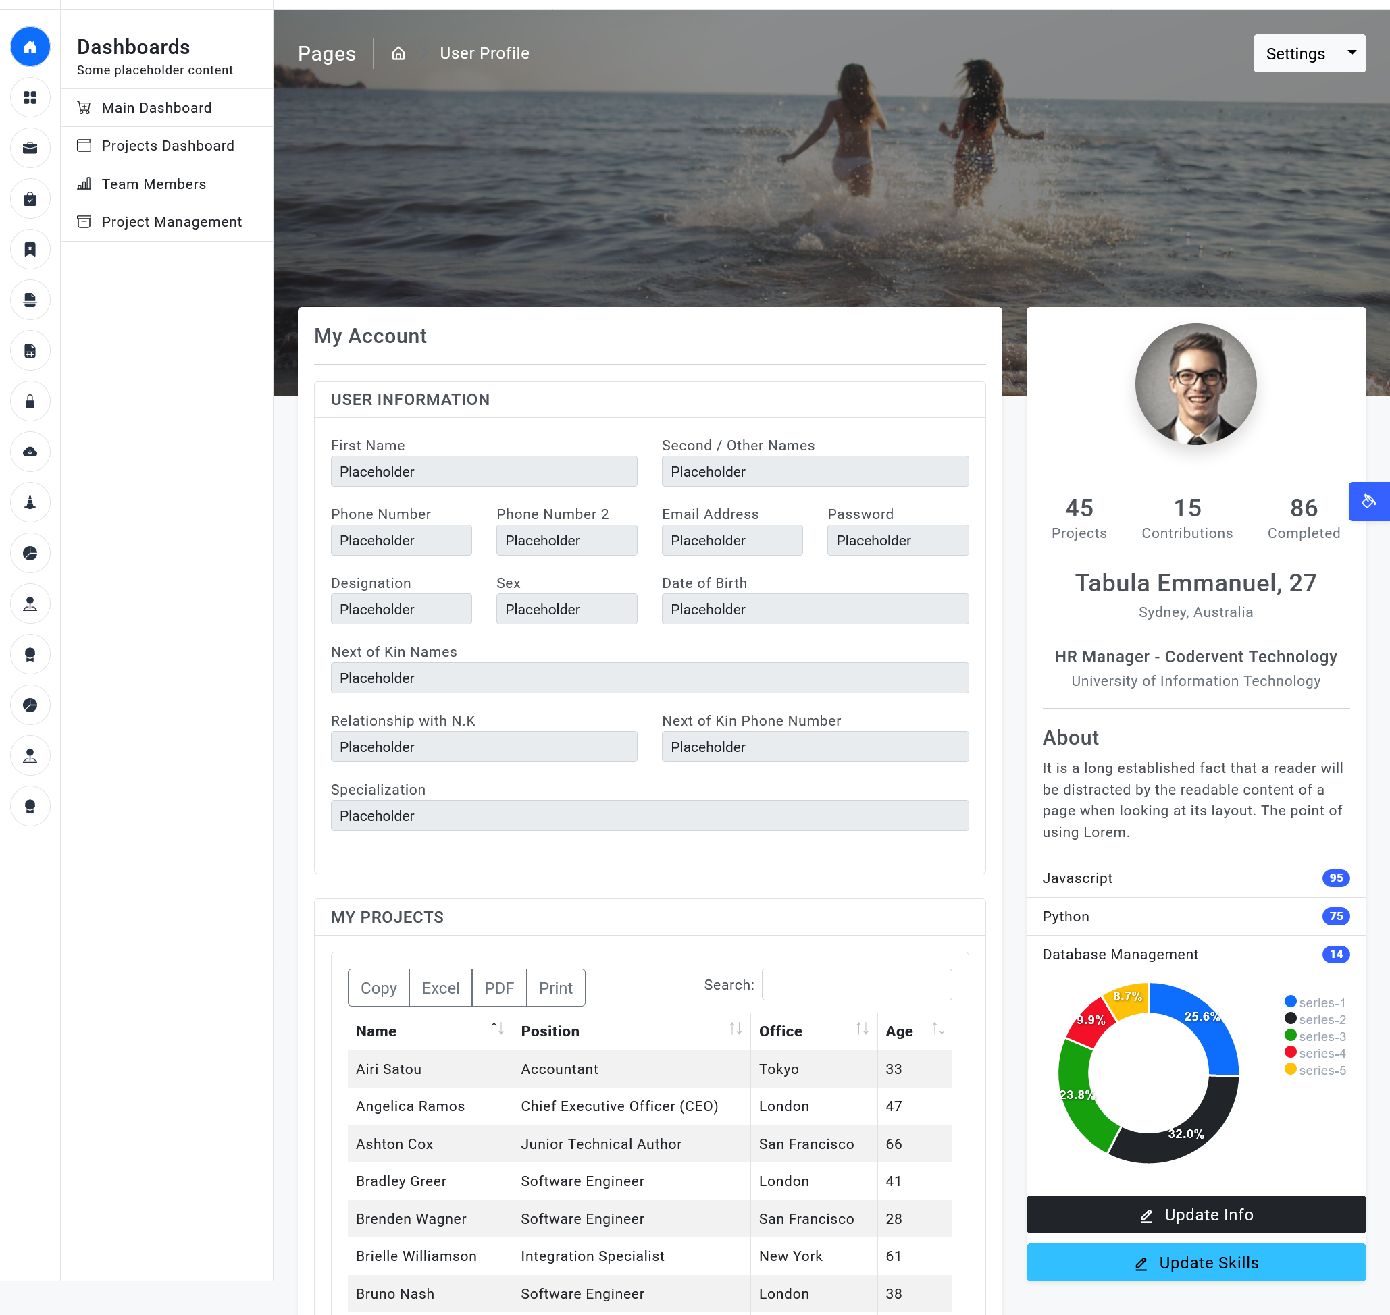Open Main Dashboard menu item
The width and height of the screenshot is (1390, 1315).
(167, 108)
